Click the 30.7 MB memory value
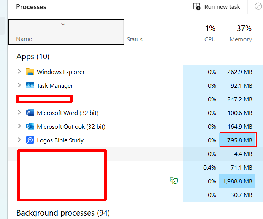This screenshot has width=263, height=219. 241,195
